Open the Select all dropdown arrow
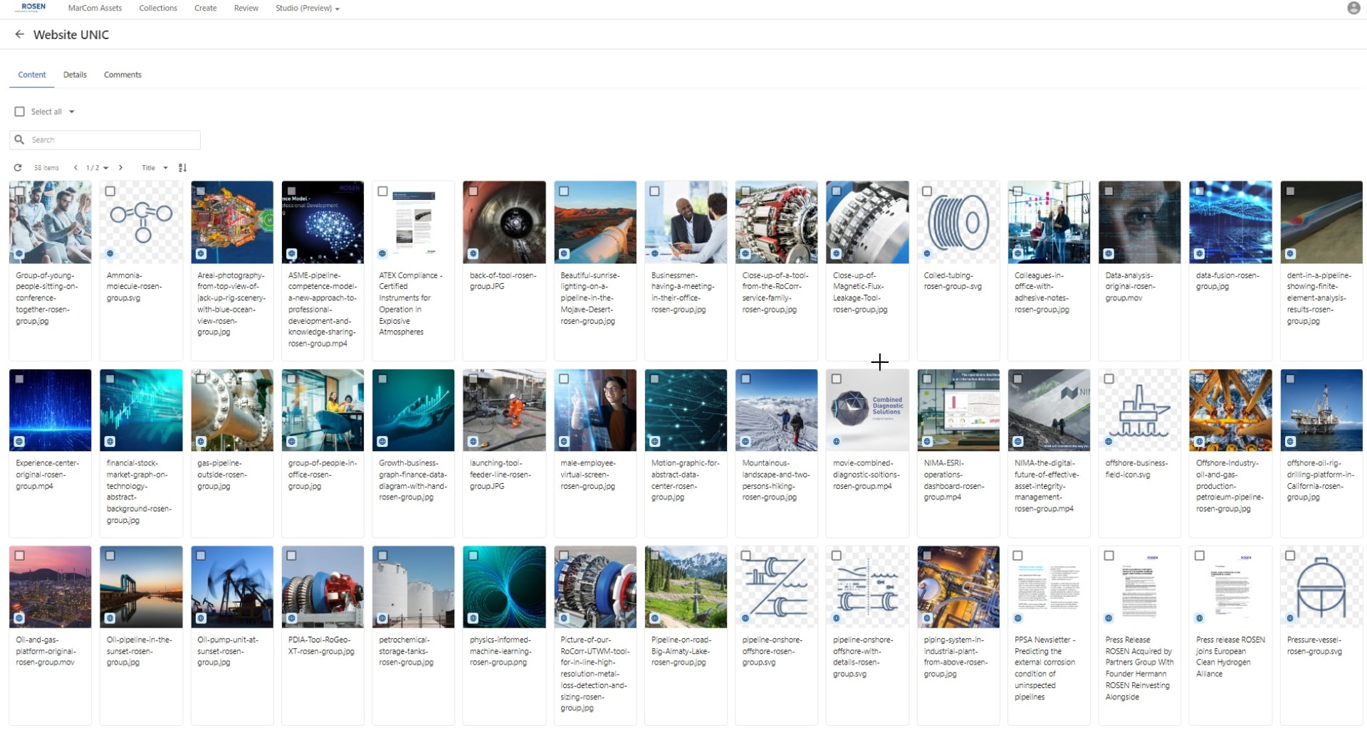This screenshot has height=730, width=1367. pyautogui.click(x=72, y=112)
